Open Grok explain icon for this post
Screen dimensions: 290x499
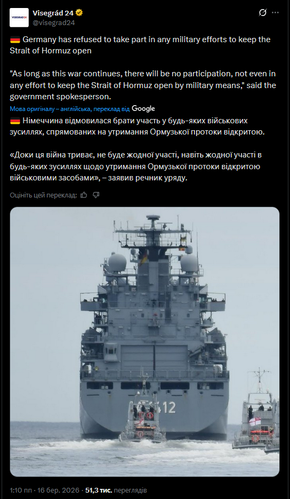[263, 13]
